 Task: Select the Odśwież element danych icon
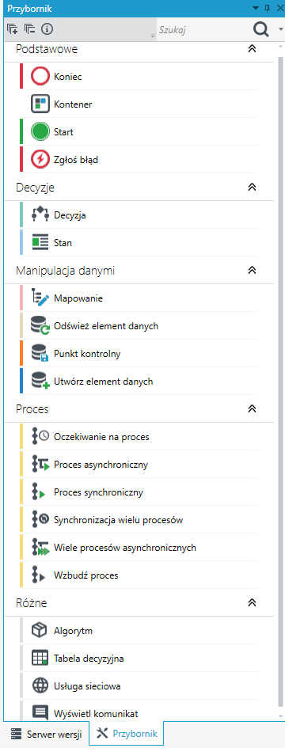[40, 326]
